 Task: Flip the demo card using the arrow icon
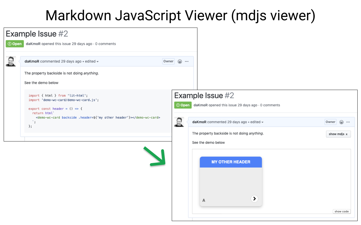254,199
